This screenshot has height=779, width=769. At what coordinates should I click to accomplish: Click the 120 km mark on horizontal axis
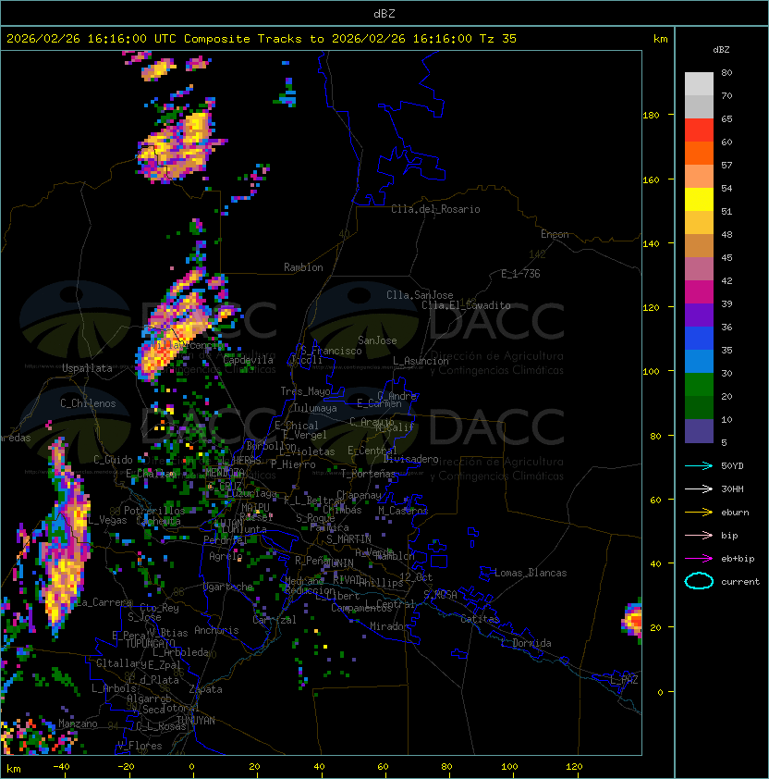click(x=574, y=767)
